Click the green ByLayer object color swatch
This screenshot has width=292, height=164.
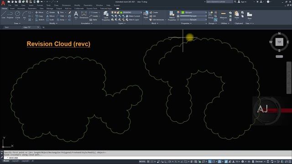(183, 12)
